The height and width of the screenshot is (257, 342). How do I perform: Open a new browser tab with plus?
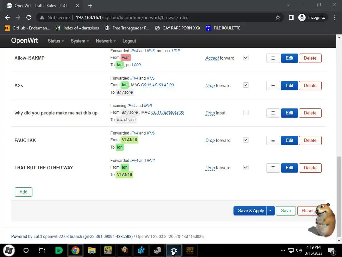pyautogui.click(x=90, y=6)
